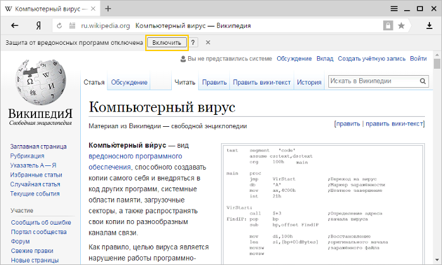This screenshot has width=442, height=265.
Task: Click Материал из Википедии subtitle text
Action: 168,126
